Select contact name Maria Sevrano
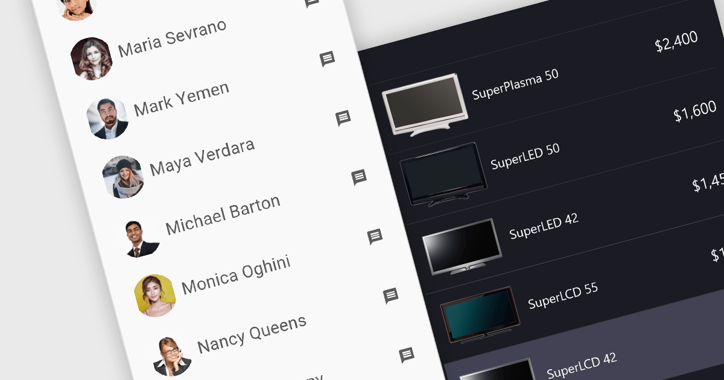The width and height of the screenshot is (724, 380). tap(173, 38)
